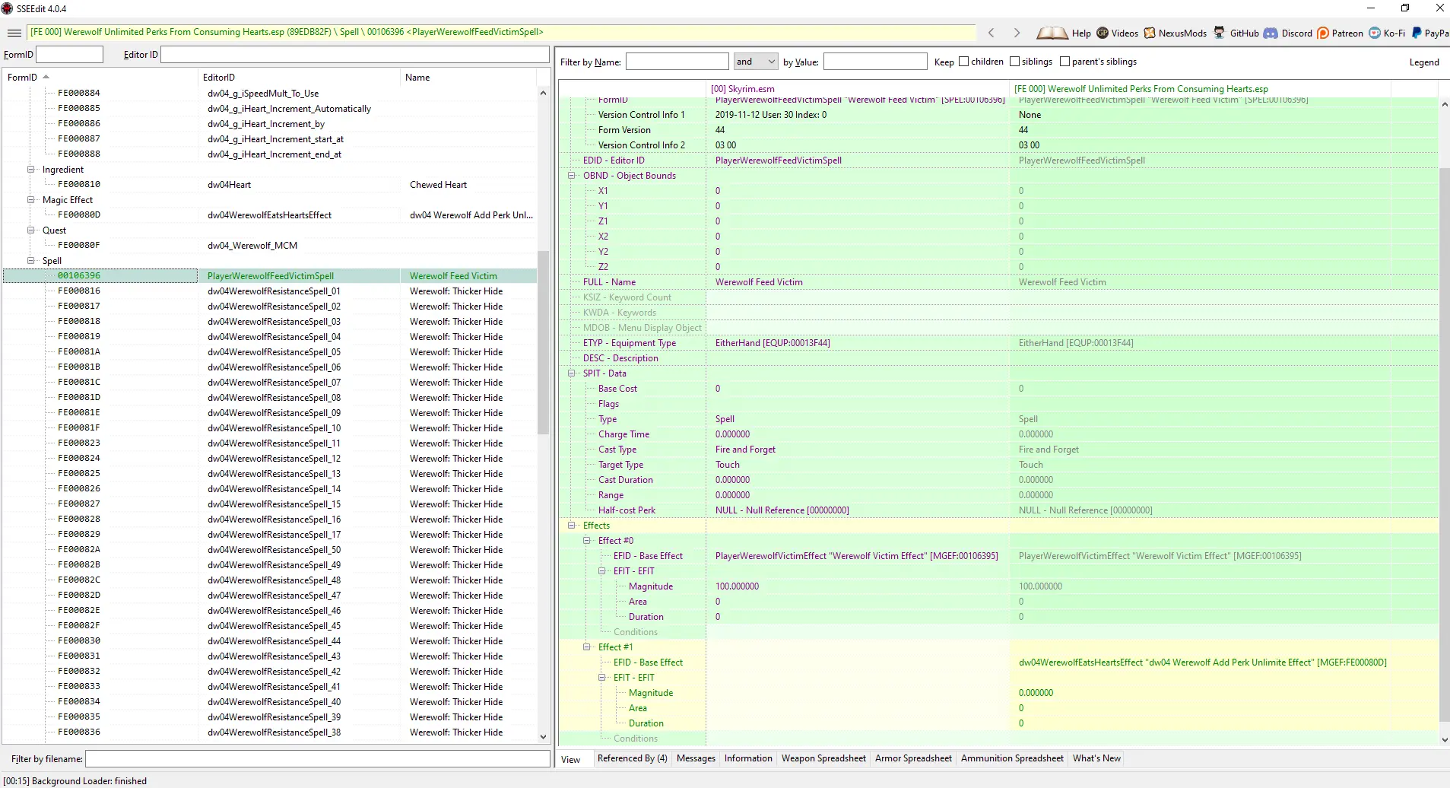Select dw04WerewolfResistanceSpell_01 row
Image resolution: width=1450 pixels, height=788 pixels.
coord(270,291)
